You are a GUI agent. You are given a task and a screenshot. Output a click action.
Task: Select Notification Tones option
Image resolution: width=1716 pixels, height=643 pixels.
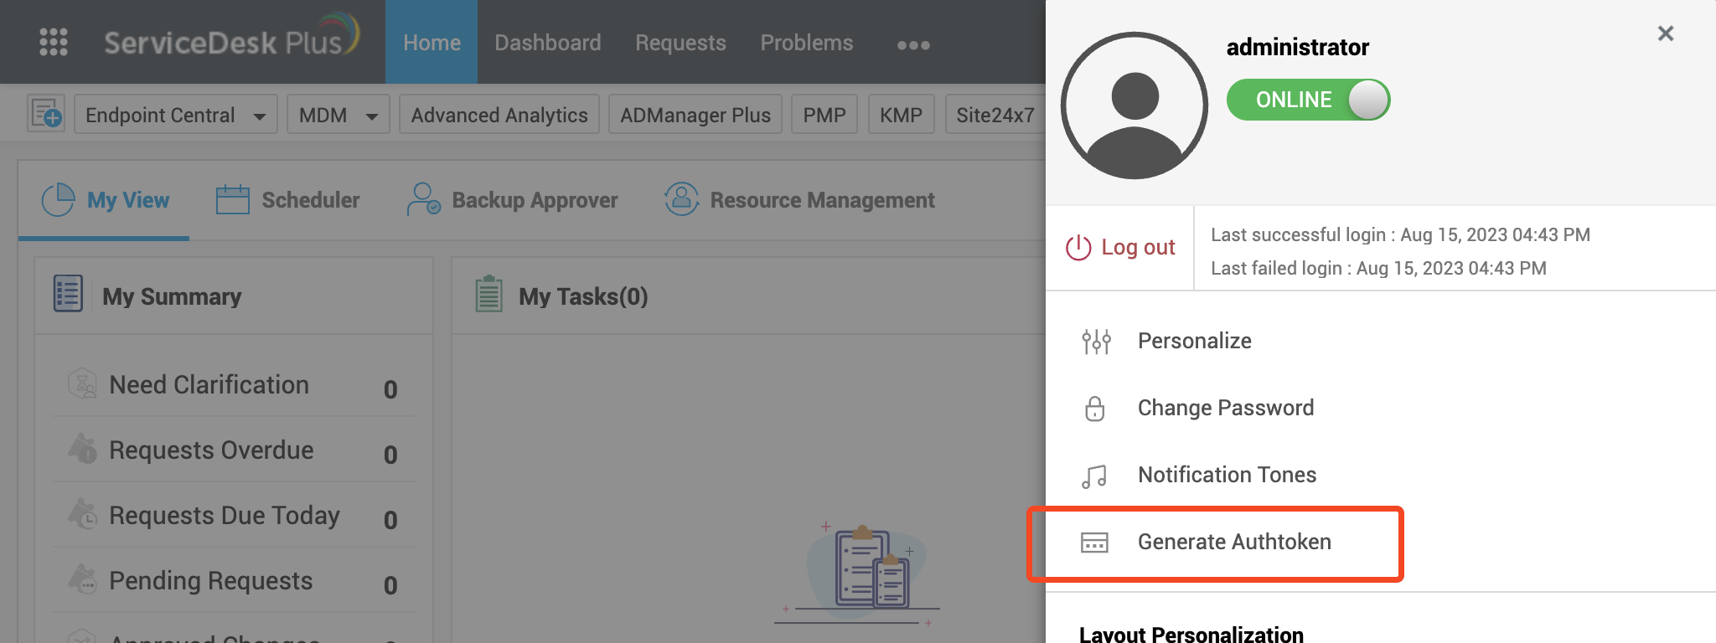click(x=1227, y=475)
